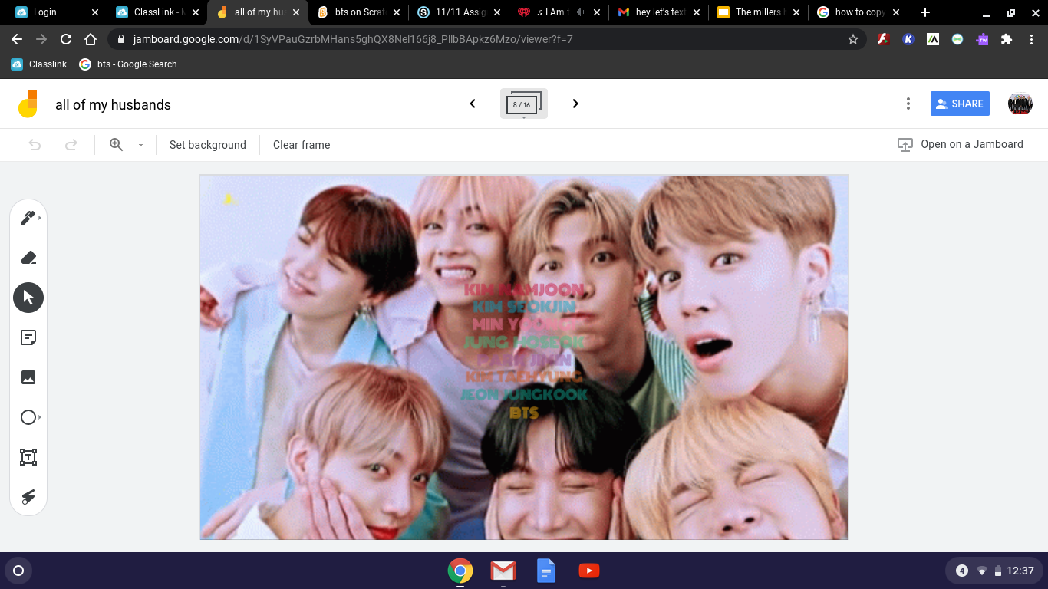Open the system tray clock 12:37
This screenshot has height=589, width=1048.
pyautogui.click(x=1020, y=571)
